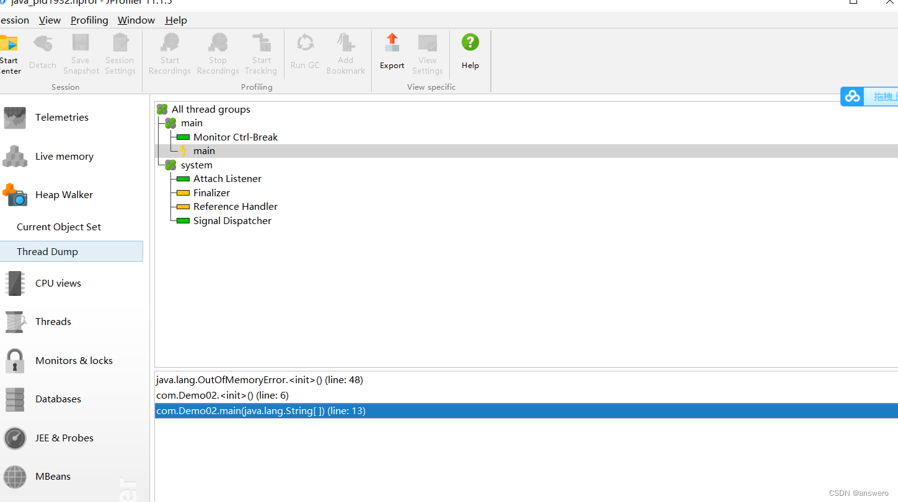Click the Stop Recordings icon
This screenshot has width=898, height=502.
click(x=218, y=43)
